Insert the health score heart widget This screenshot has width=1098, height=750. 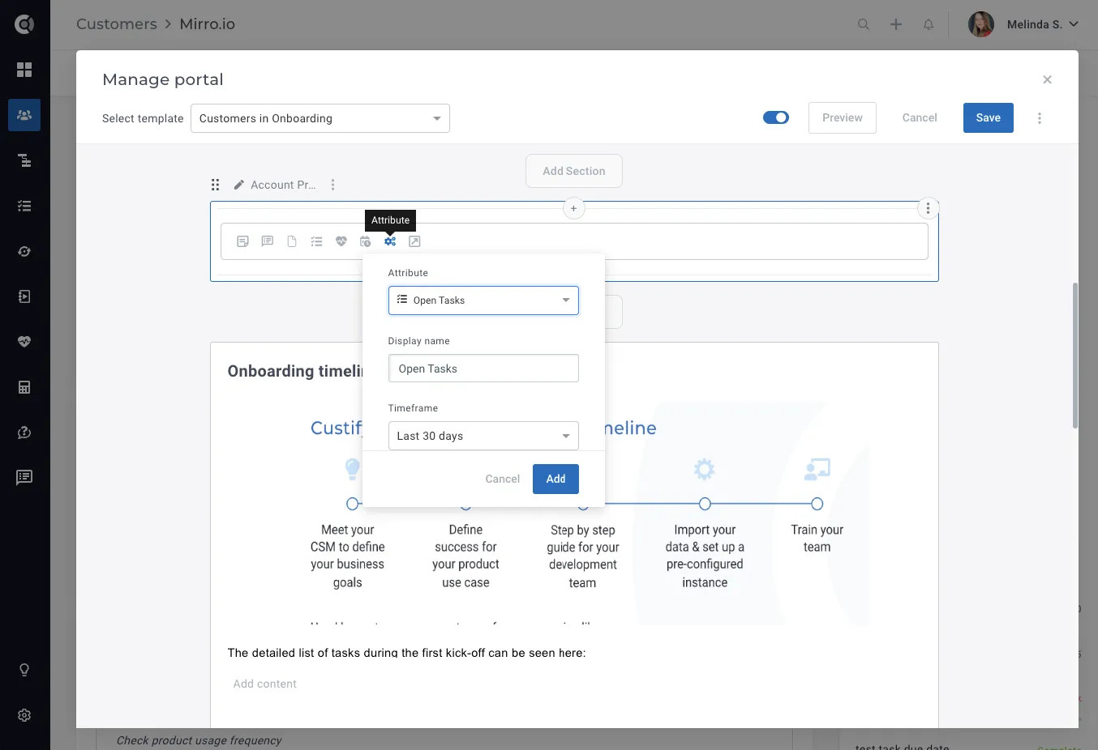coord(341,241)
